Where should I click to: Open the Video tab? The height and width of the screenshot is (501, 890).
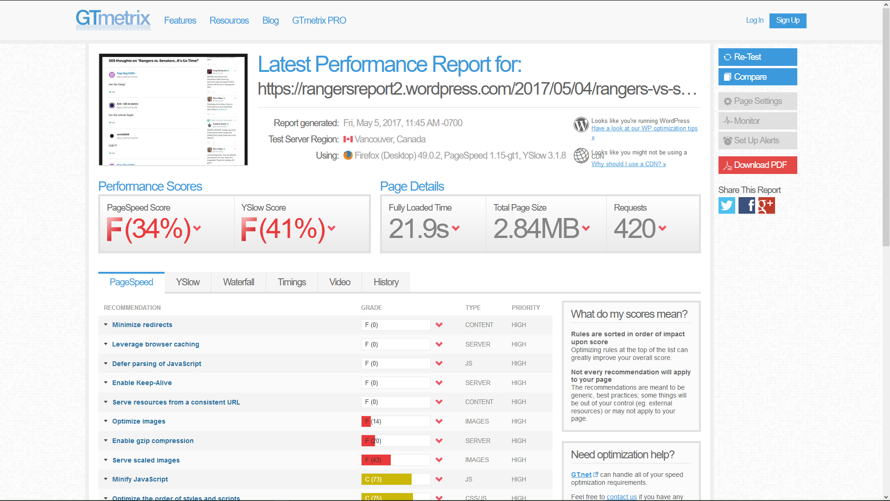click(340, 282)
